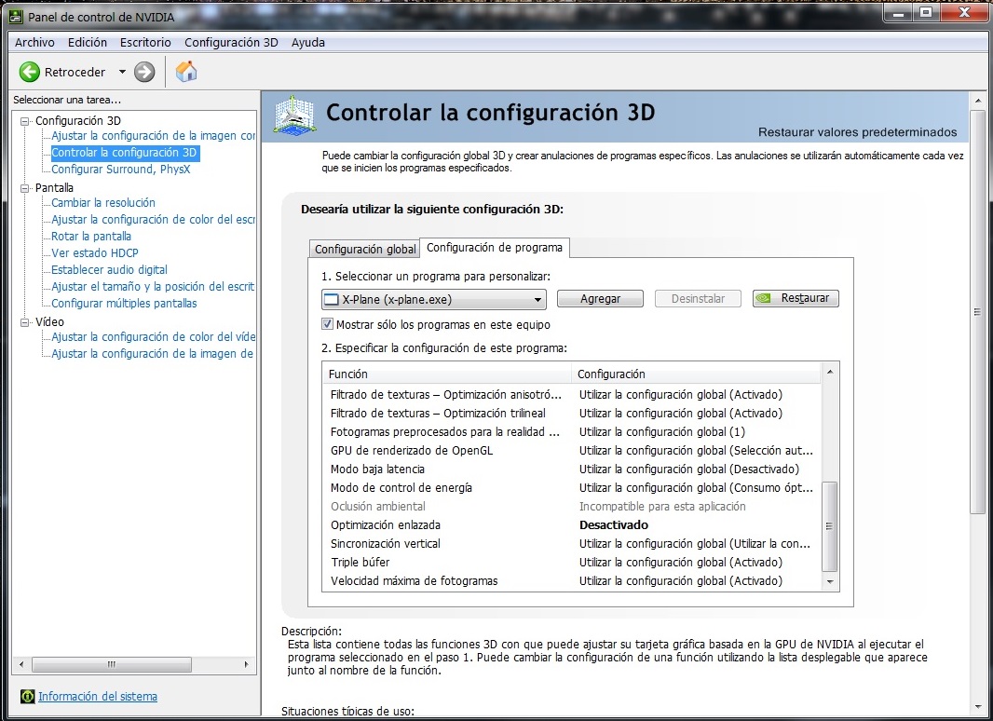Image resolution: width=993 pixels, height=721 pixels.
Task: Open the Escritorio menu
Action: coord(145,43)
